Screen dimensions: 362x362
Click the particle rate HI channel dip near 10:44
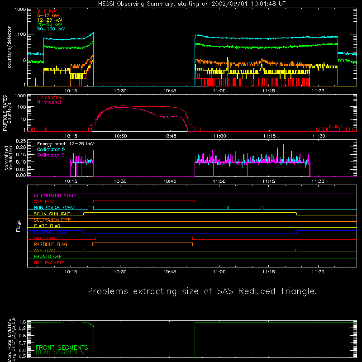(x=166, y=118)
